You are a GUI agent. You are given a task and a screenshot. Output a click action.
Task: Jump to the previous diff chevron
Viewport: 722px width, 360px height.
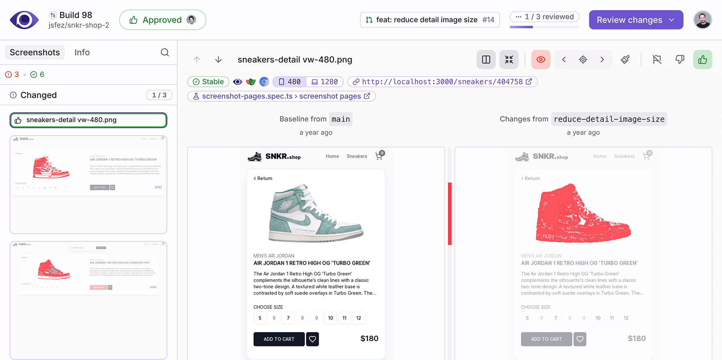(564, 60)
